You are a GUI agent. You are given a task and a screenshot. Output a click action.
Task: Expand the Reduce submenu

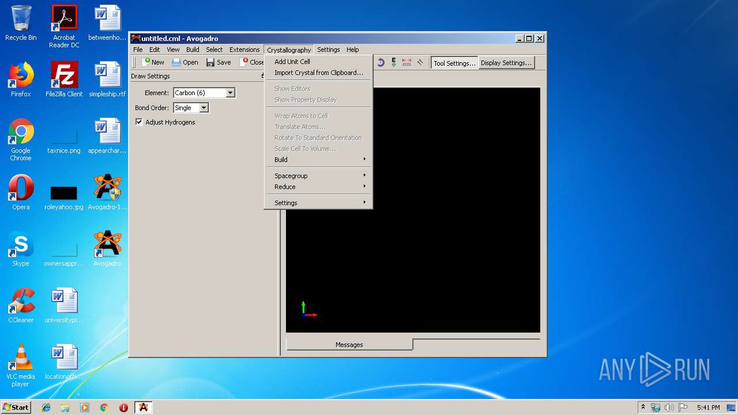pos(318,187)
